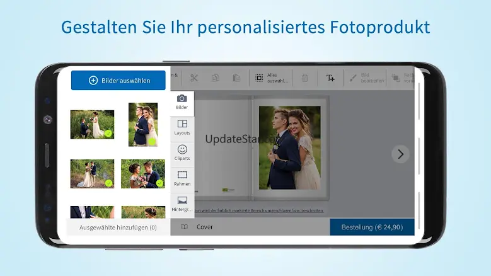Select the paste clipboard icon
491x276 pixels.
[x=236, y=78]
